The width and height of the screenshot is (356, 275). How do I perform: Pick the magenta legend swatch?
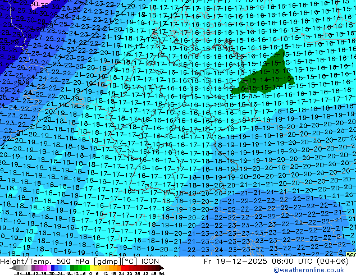click(x=45, y=268)
